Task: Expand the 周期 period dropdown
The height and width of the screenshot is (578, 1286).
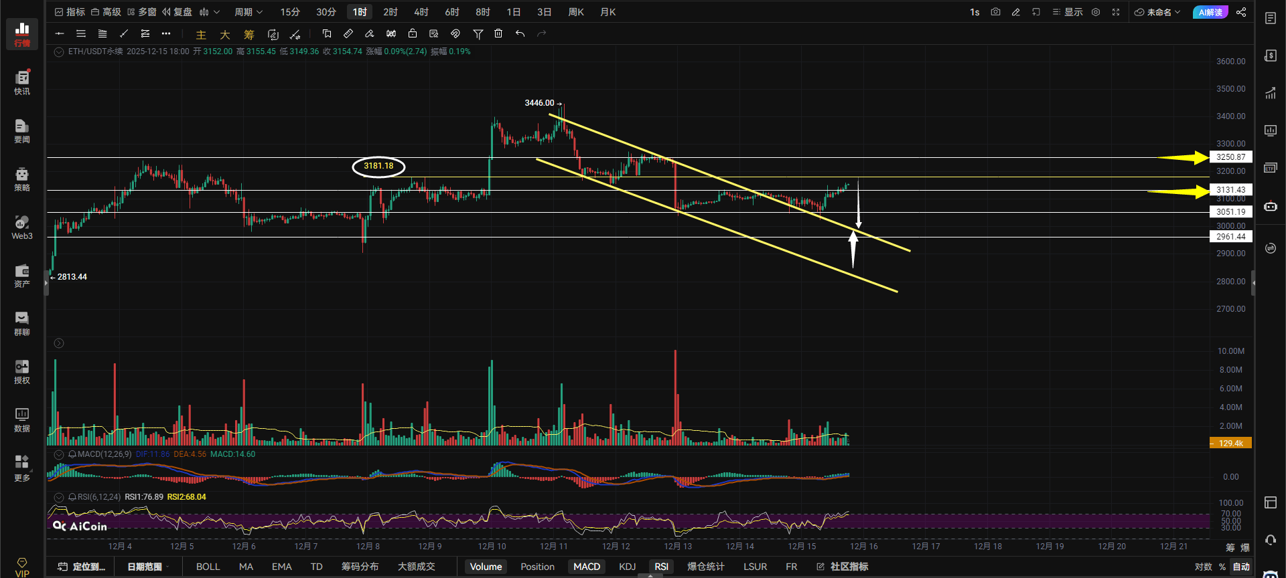Action: pyautogui.click(x=248, y=12)
